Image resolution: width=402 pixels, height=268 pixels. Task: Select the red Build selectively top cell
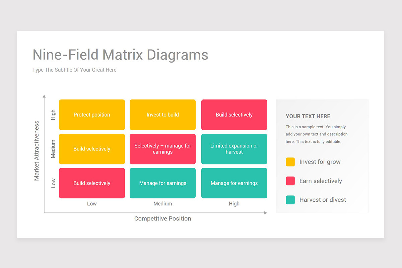coord(234,115)
